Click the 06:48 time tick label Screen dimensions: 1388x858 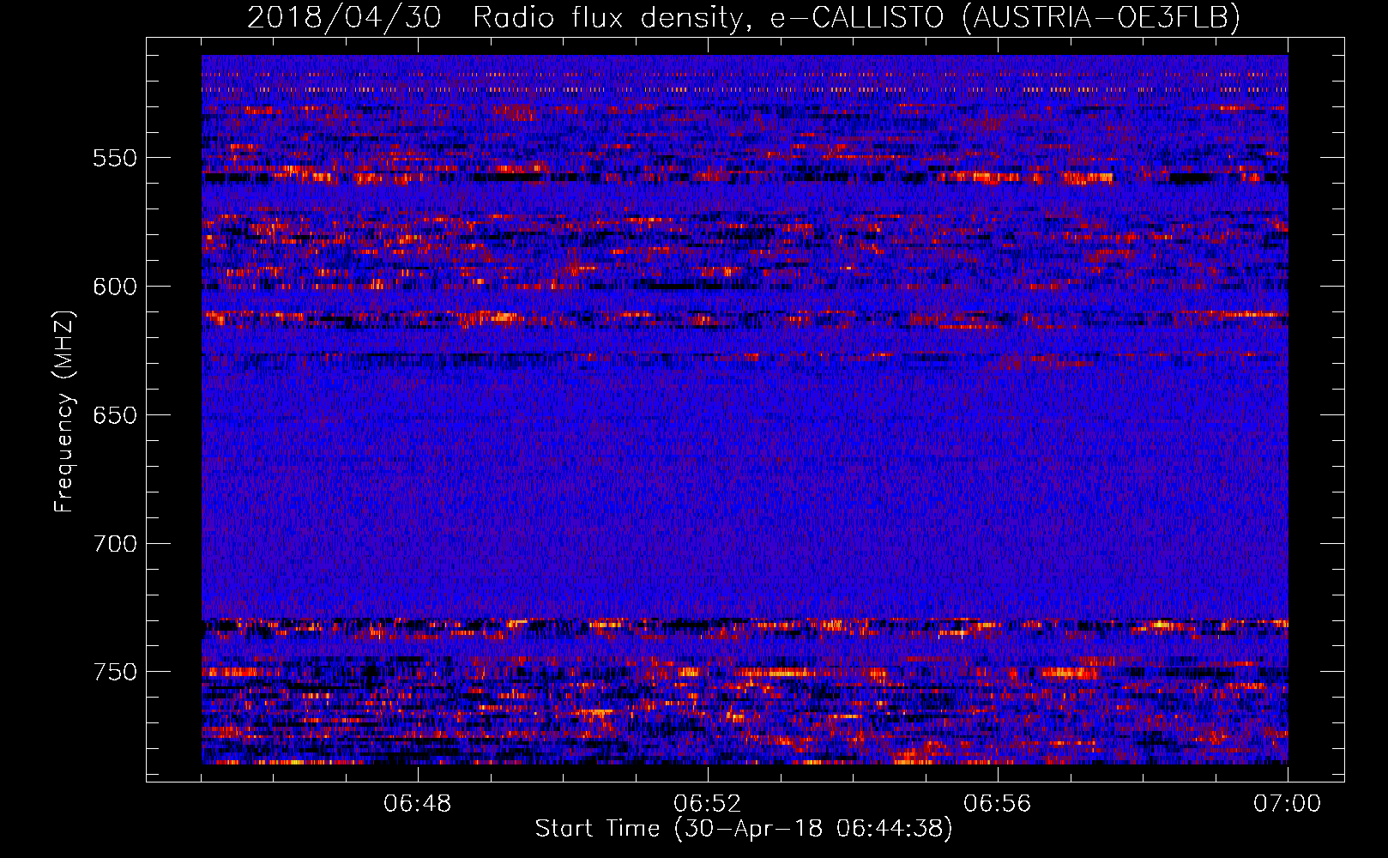click(x=418, y=804)
